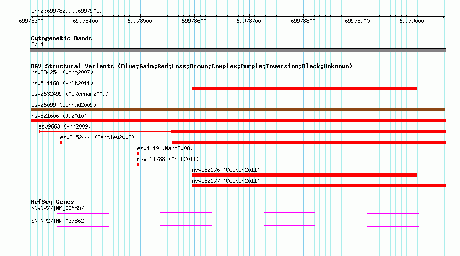Select variant esv2632499 (McKernan2009) label
The image size is (460, 256).
tap(70, 94)
